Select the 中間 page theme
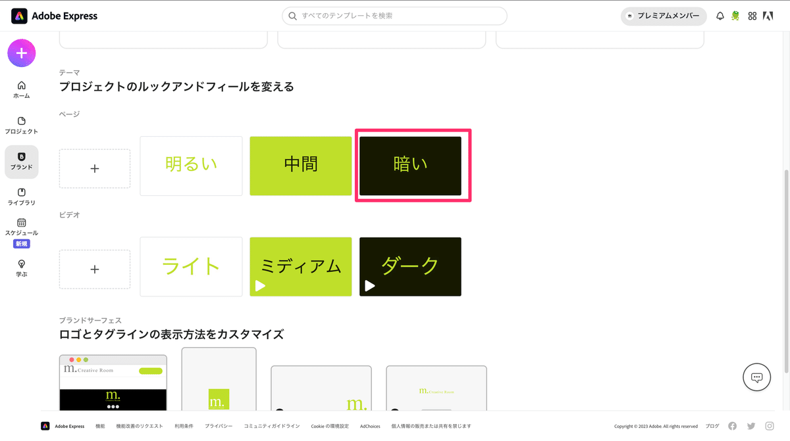Viewport: 790px width, 441px height. click(301, 166)
